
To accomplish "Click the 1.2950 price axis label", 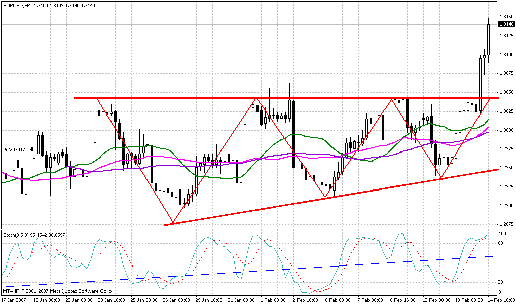I will tap(507, 168).
